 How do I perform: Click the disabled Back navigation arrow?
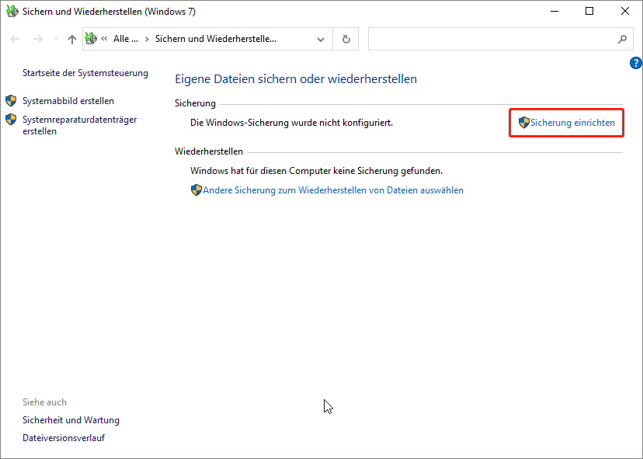point(14,38)
